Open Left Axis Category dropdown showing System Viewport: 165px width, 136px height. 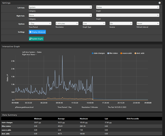click(60, 7)
